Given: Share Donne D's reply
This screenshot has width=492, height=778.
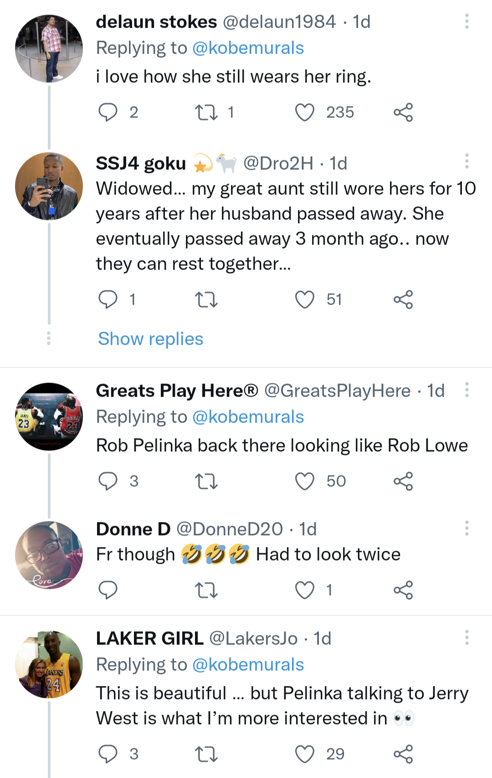Looking at the screenshot, I should pyautogui.click(x=403, y=590).
